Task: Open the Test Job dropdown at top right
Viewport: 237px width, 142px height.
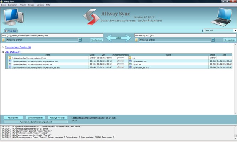Action: pos(235,31)
